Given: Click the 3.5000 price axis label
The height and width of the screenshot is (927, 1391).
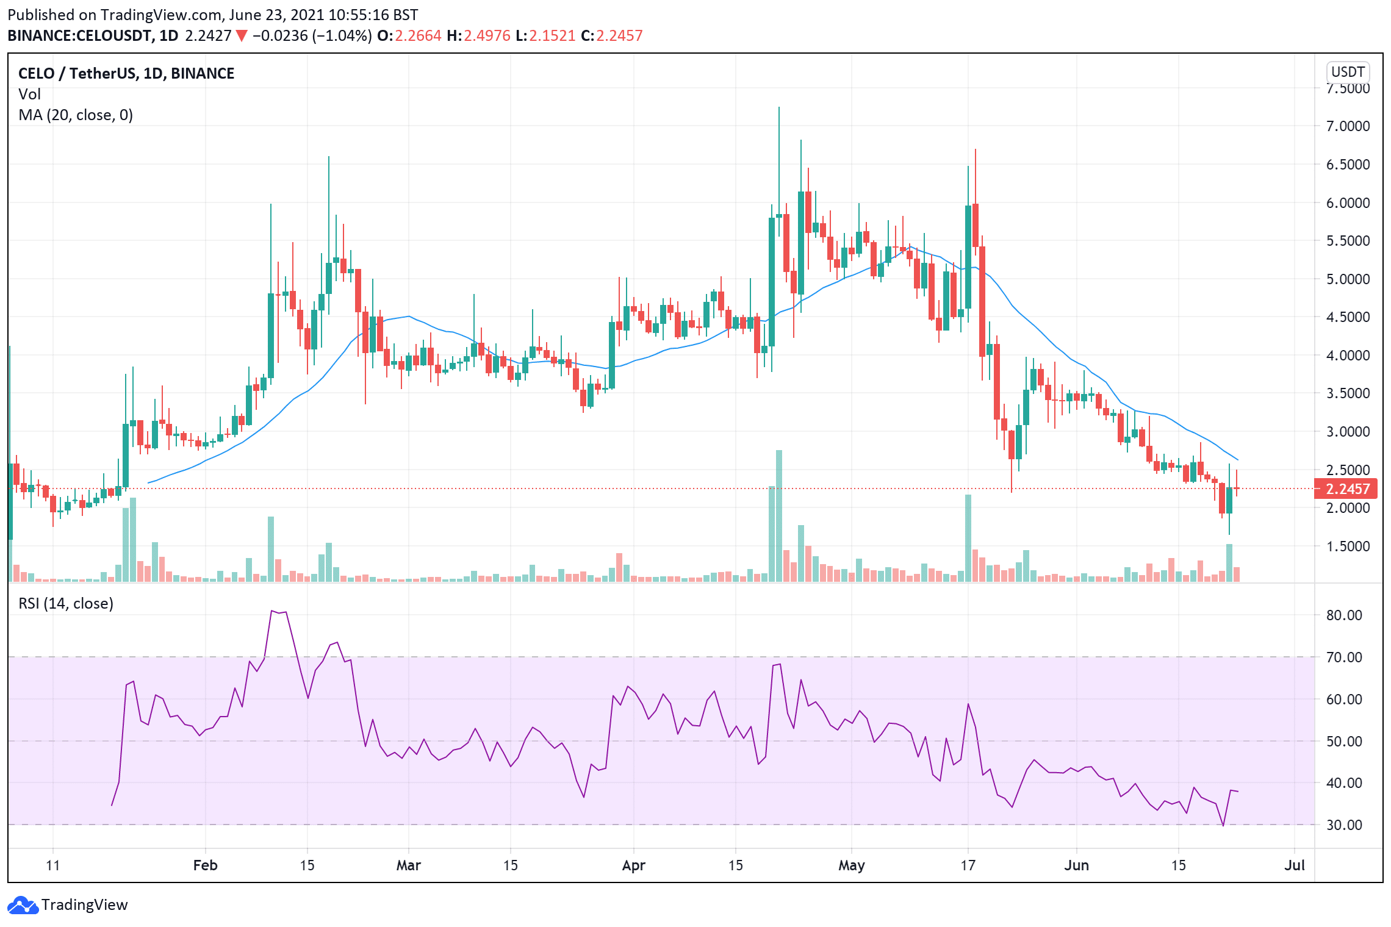Looking at the screenshot, I should pyautogui.click(x=1348, y=393).
